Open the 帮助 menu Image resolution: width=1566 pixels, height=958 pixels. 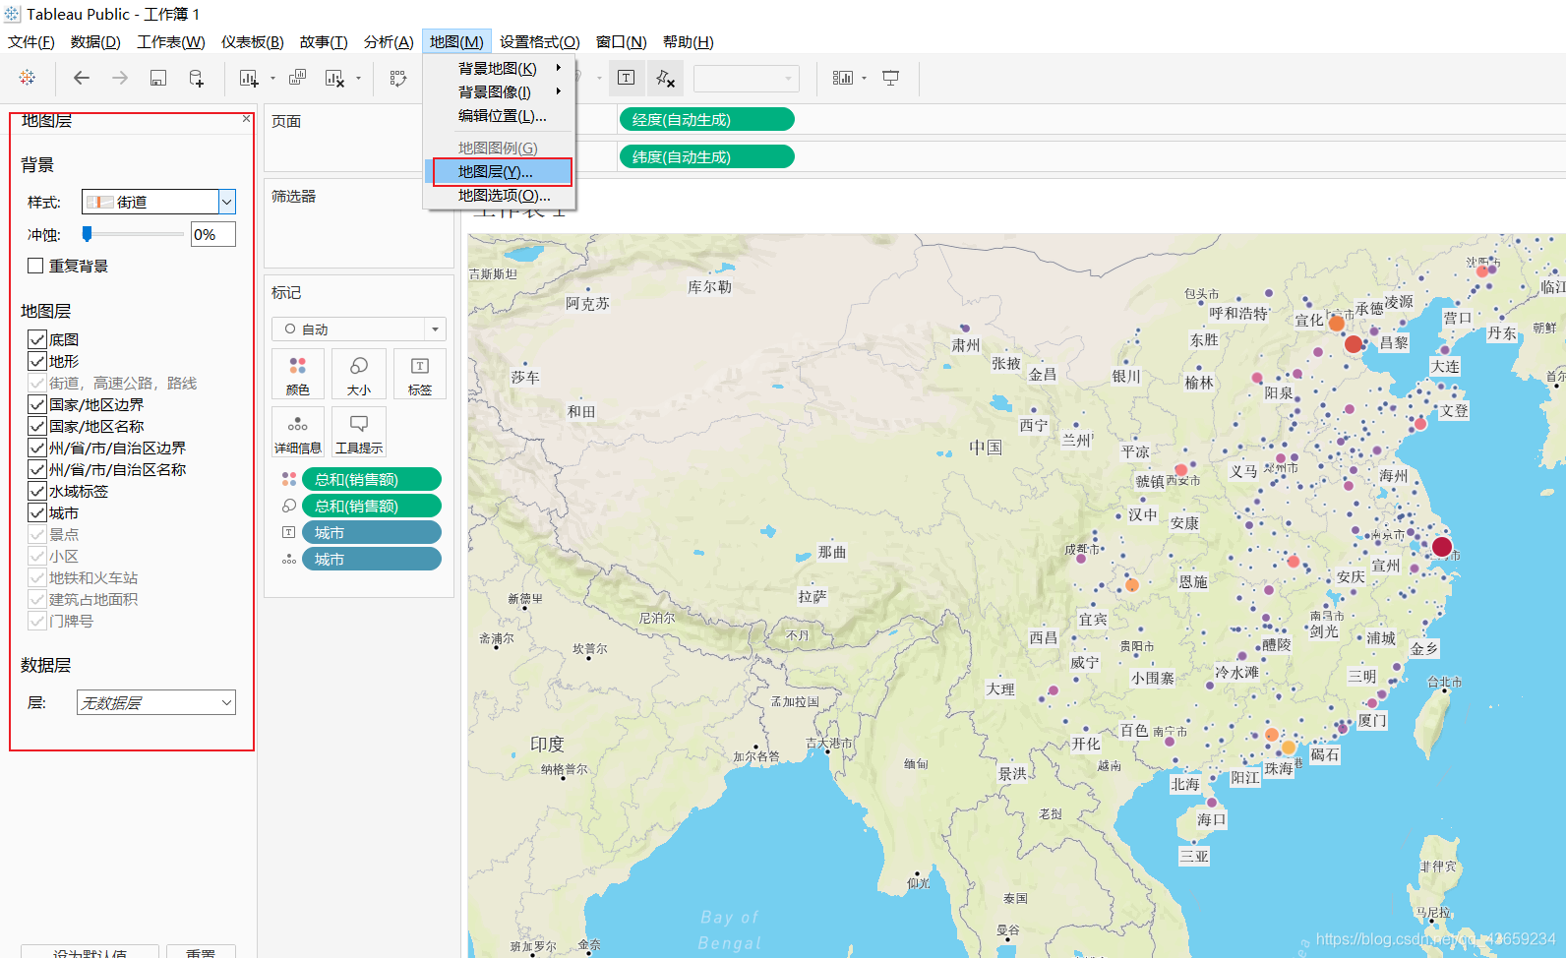point(689,41)
